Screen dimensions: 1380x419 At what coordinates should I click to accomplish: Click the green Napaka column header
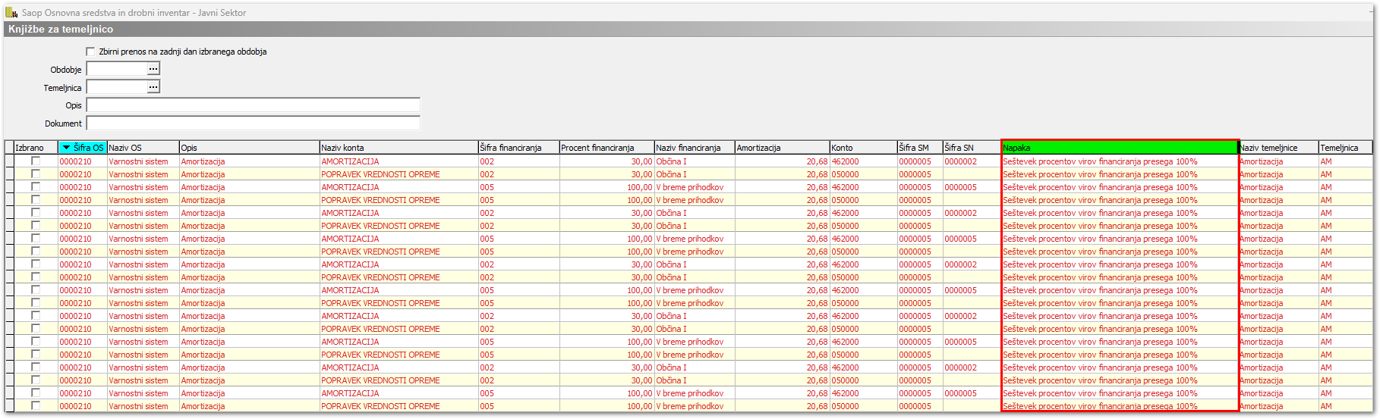[x=1120, y=148]
